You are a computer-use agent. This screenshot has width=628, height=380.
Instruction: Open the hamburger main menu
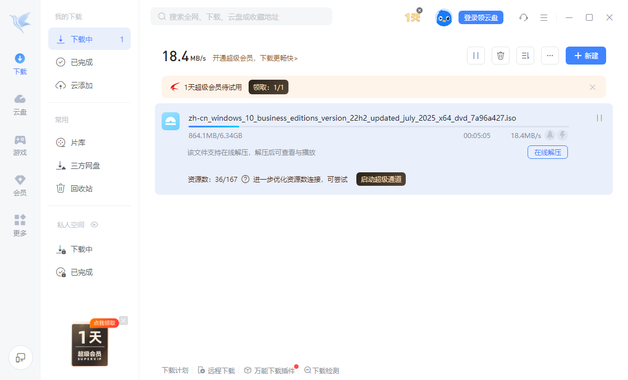point(543,17)
